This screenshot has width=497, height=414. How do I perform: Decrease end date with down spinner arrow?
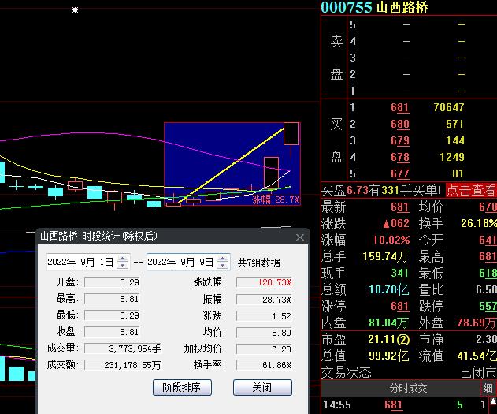tap(222, 265)
